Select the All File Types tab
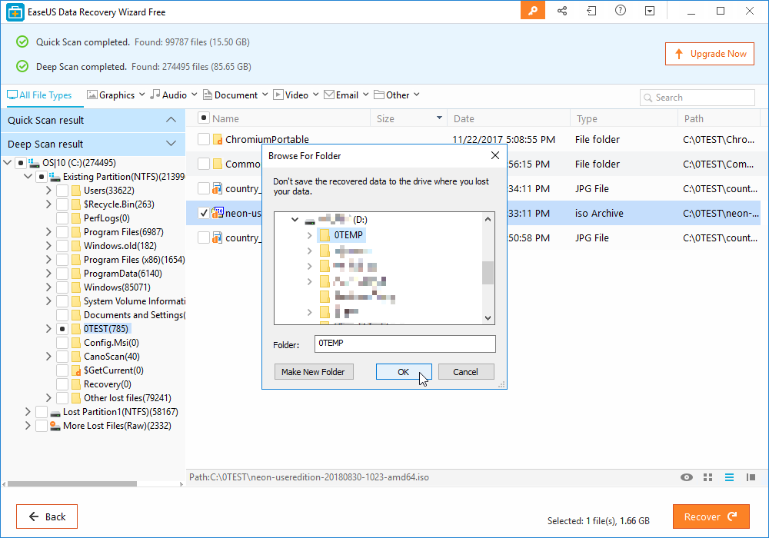Screen dimensions: 769x538 pos(39,95)
